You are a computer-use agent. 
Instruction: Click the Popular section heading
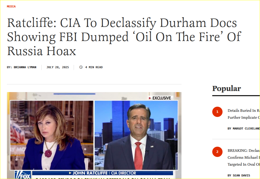[226, 88]
